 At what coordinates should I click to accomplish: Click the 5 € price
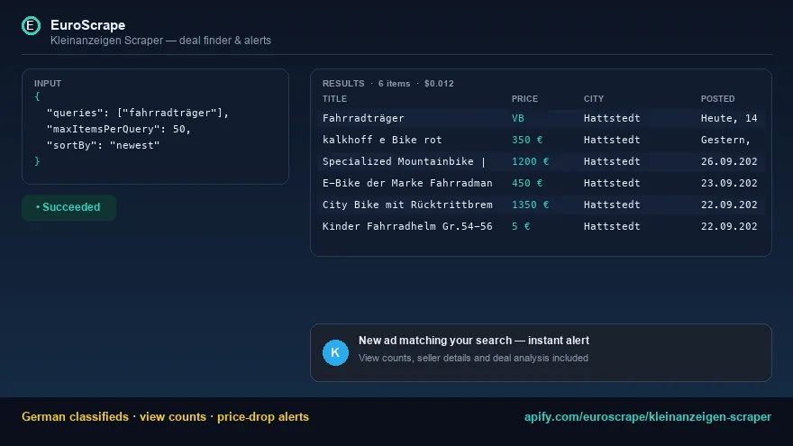(x=521, y=226)
